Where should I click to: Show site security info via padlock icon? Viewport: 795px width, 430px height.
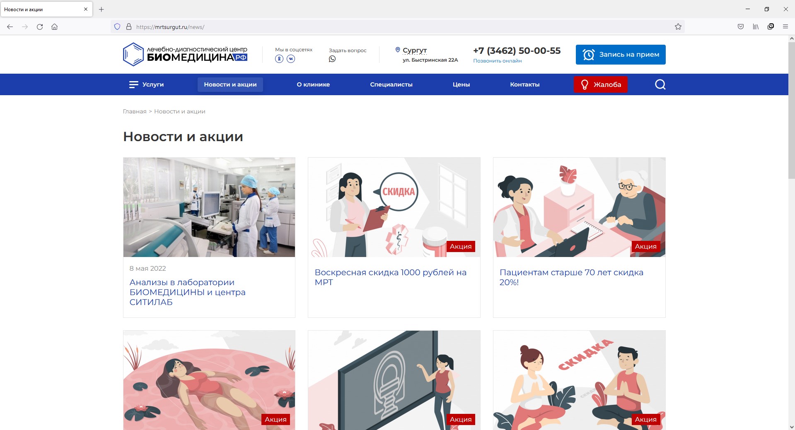point(129,27)
